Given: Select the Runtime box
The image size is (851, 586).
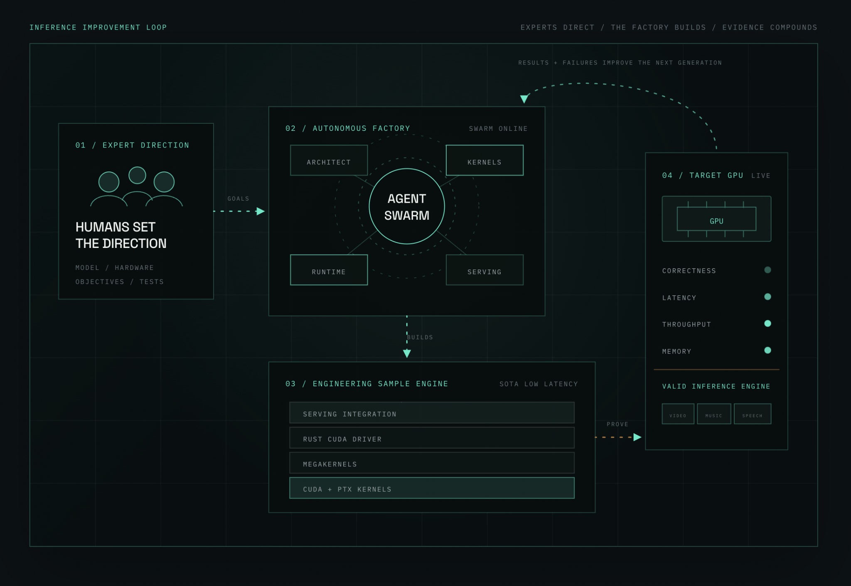Looking at the screenshot, I should click(329, 270).
